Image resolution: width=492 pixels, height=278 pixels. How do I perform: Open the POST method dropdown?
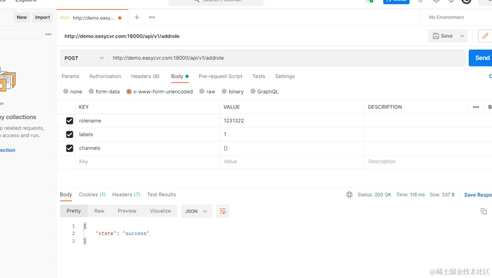84,58
